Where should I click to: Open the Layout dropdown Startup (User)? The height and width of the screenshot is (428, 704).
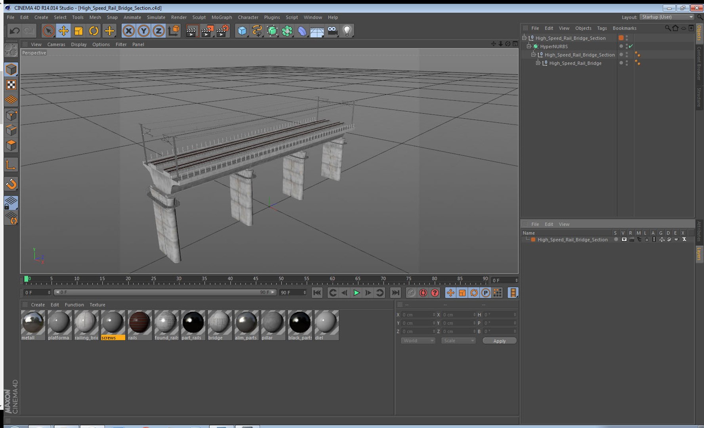coord(667,17)
